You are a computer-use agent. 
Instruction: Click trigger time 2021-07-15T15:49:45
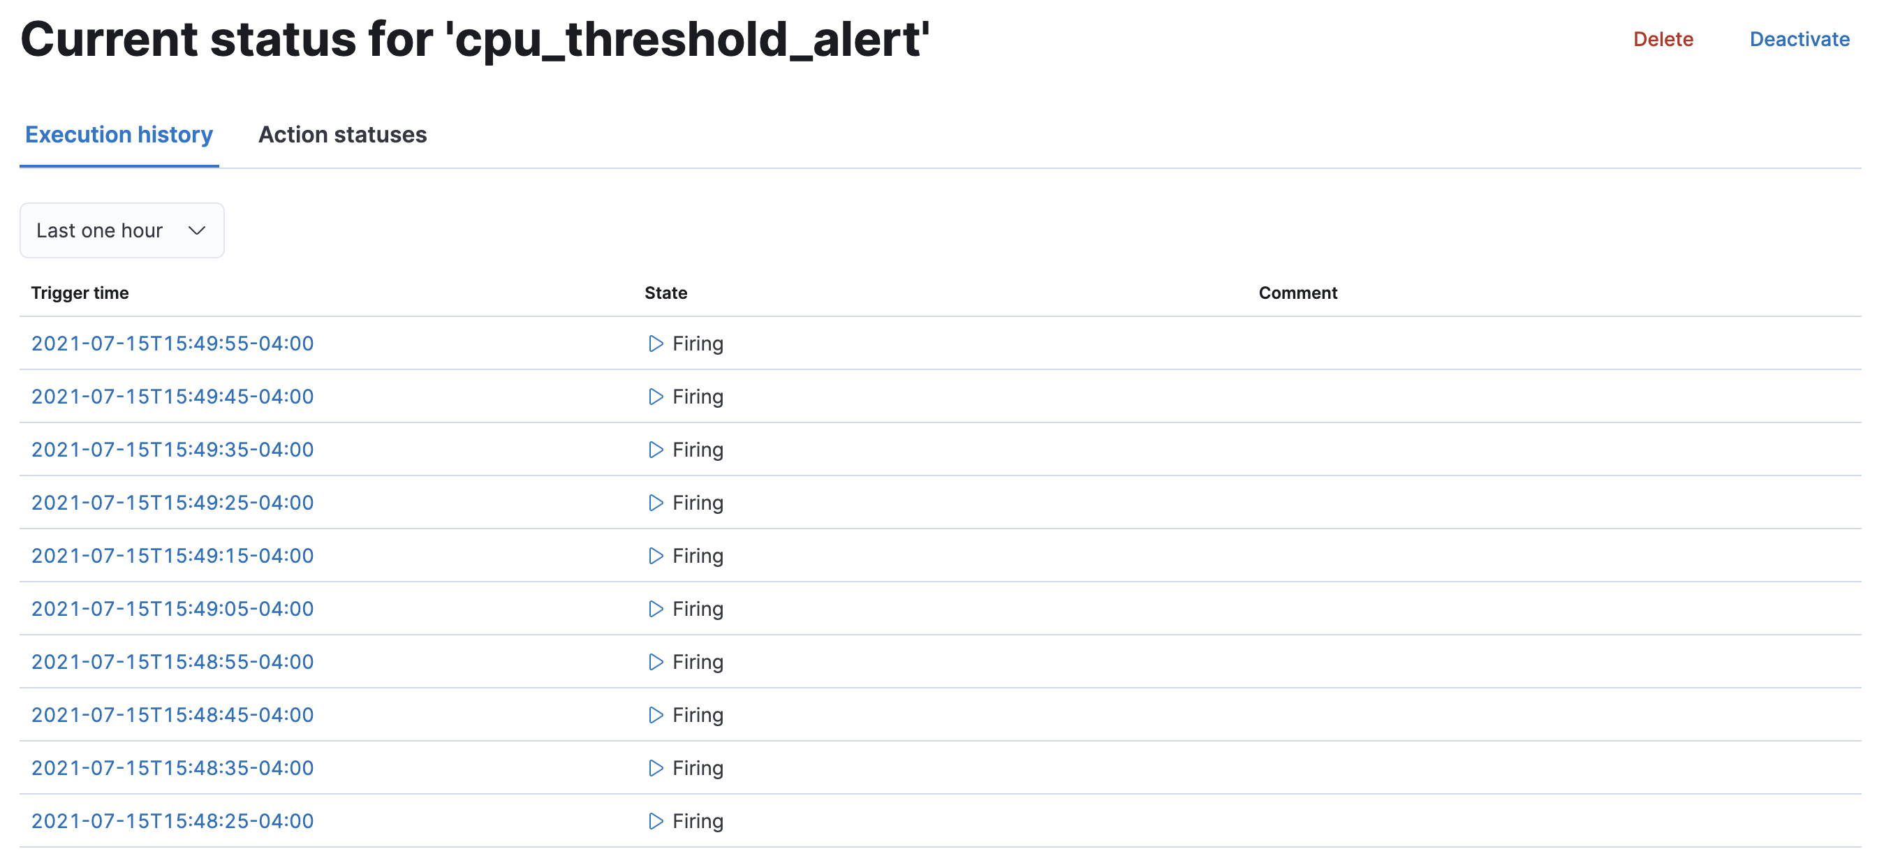pos(173,395)
